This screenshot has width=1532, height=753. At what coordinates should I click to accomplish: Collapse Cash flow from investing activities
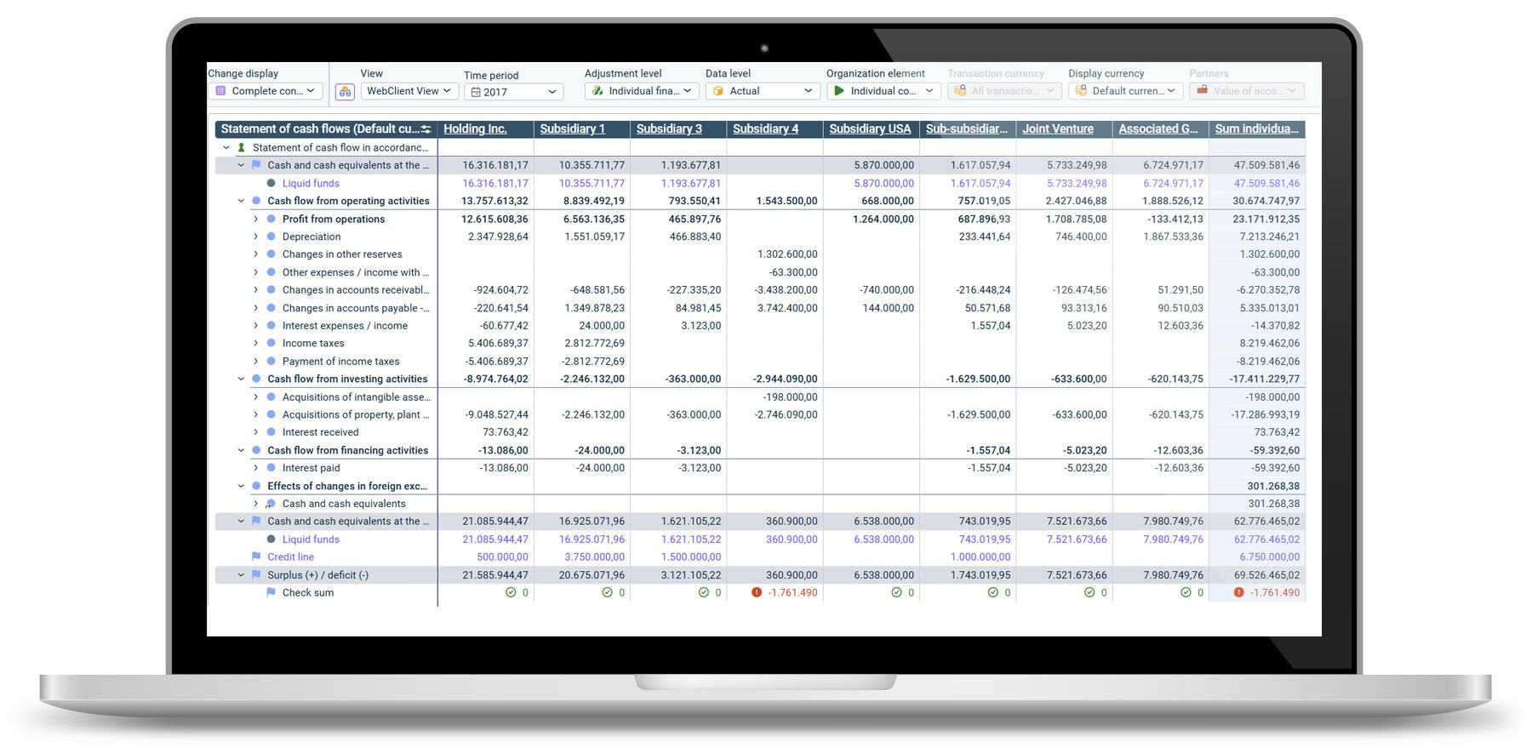click(x=241, y=379)
